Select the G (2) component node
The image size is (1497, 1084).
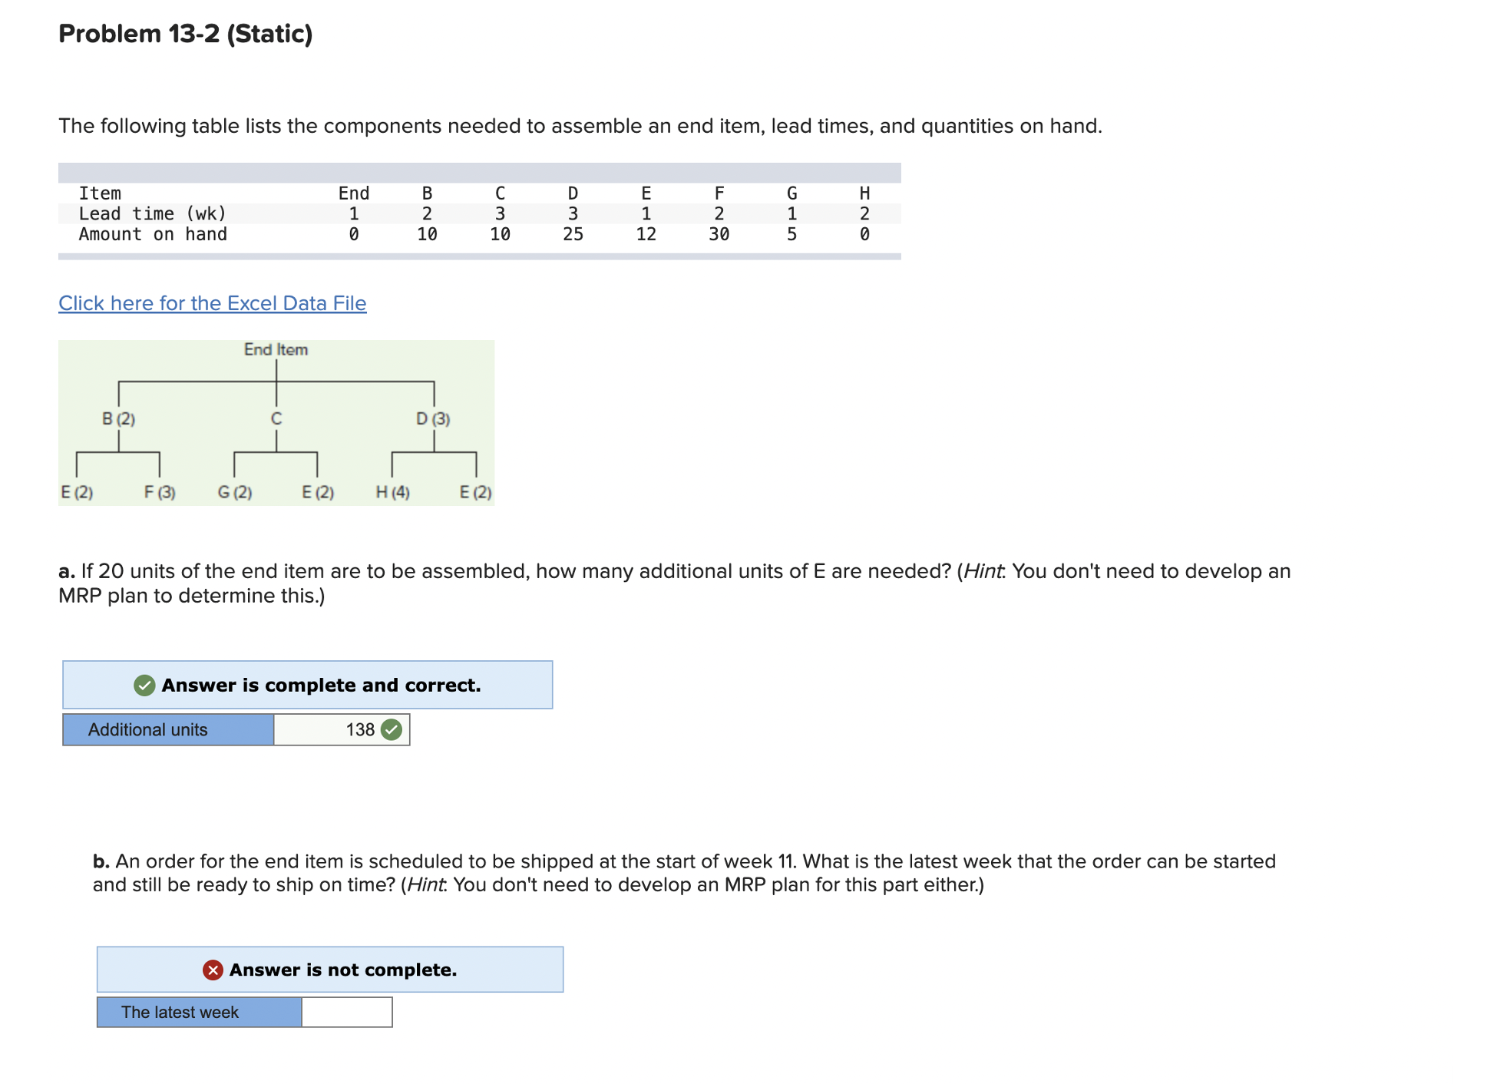[x=235, y=492]
